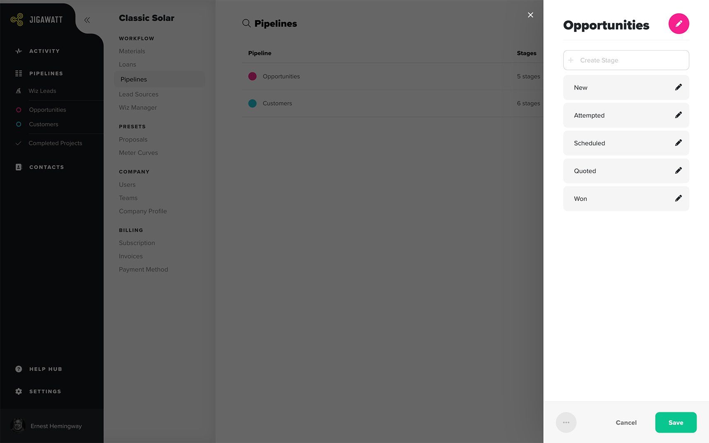The width and height of the screenshot is (709, 443).
Task: Edit the Quoted stage via pencil icon
Action: 678,171
